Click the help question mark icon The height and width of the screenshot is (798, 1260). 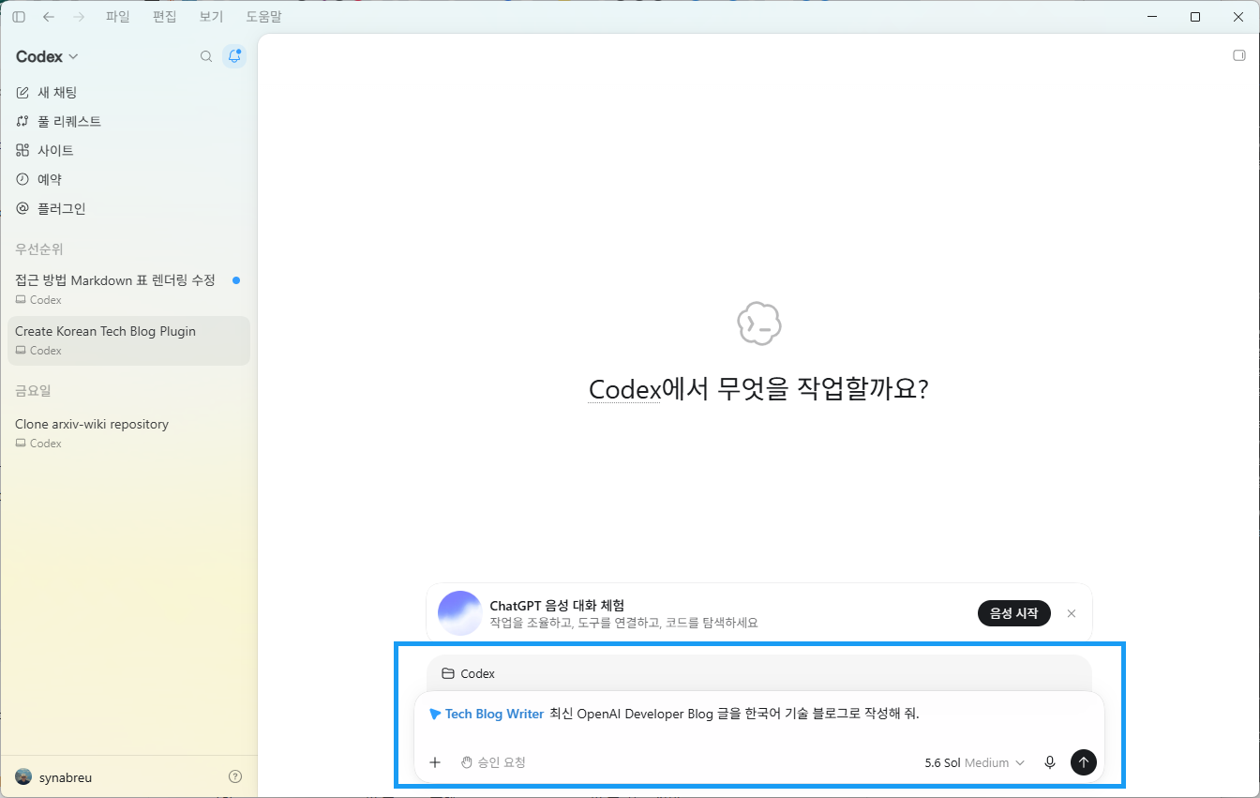(x=235, y=776)
